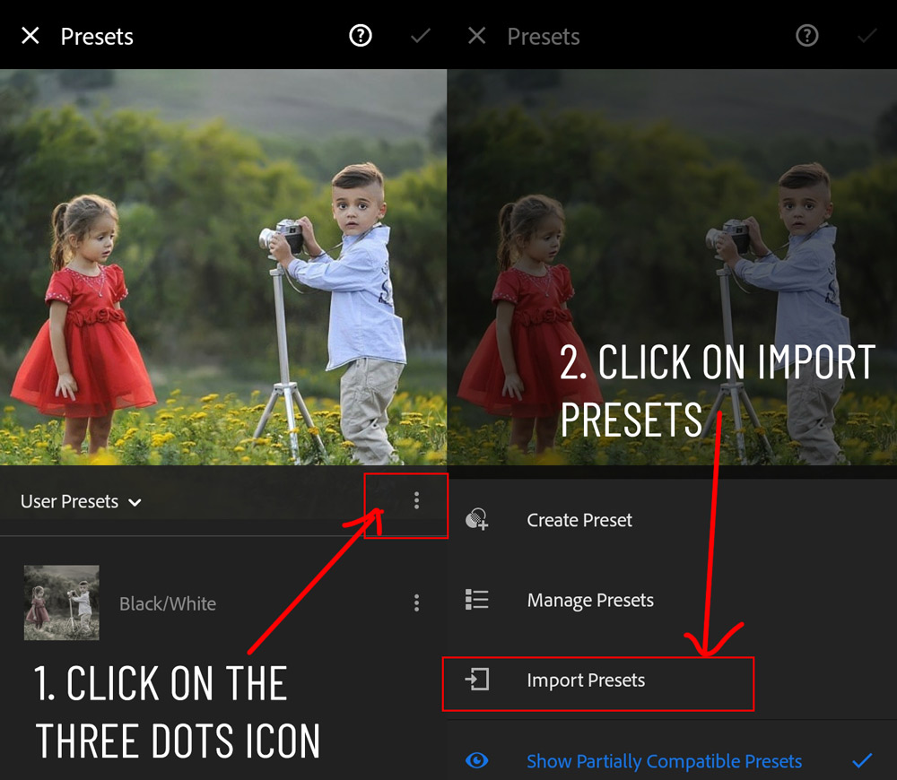Open the three-dots menu beside User Presets
This screenshot has height=780, width=897.
coord(416,500)
